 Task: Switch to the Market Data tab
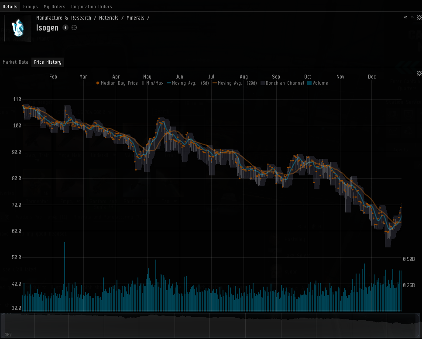pos(15,62)
